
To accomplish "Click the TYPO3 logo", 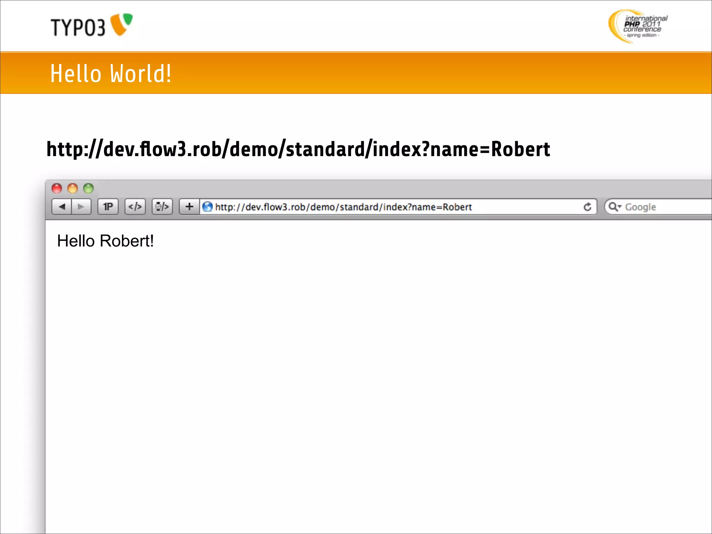I will (x=92, y=25).
